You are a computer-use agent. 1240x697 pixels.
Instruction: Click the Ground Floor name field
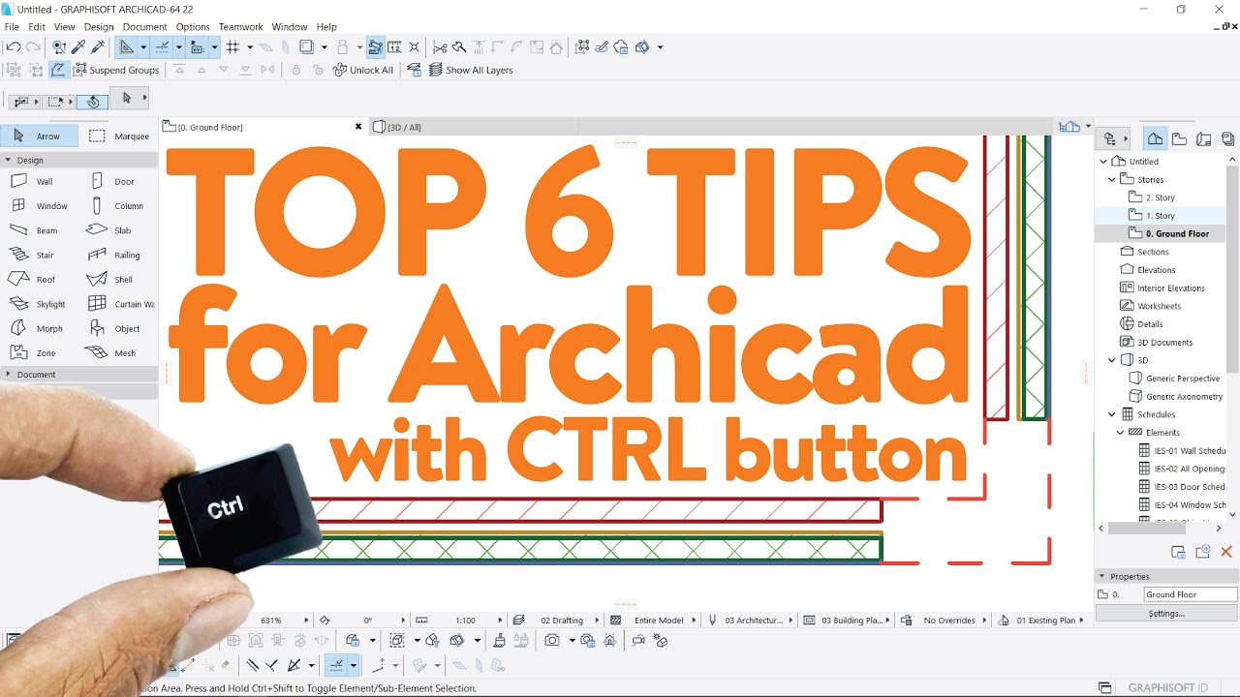[x=1191, y=594]
